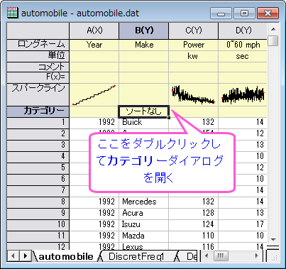This screenshot has width=286, height=269.
Task: Click the horizontal scrollbar thumb
Action: coord(221,256)
